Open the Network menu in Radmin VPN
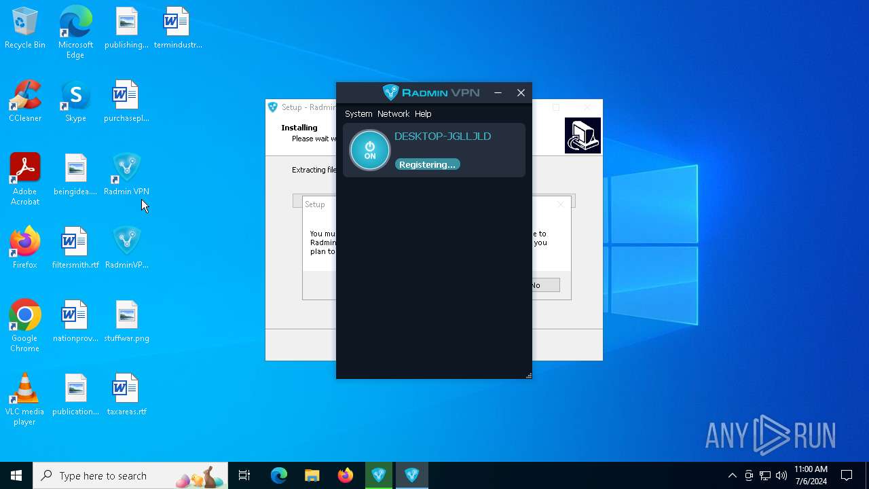The width and height of the screenshot is (869, 489). (x=394, y=113)
